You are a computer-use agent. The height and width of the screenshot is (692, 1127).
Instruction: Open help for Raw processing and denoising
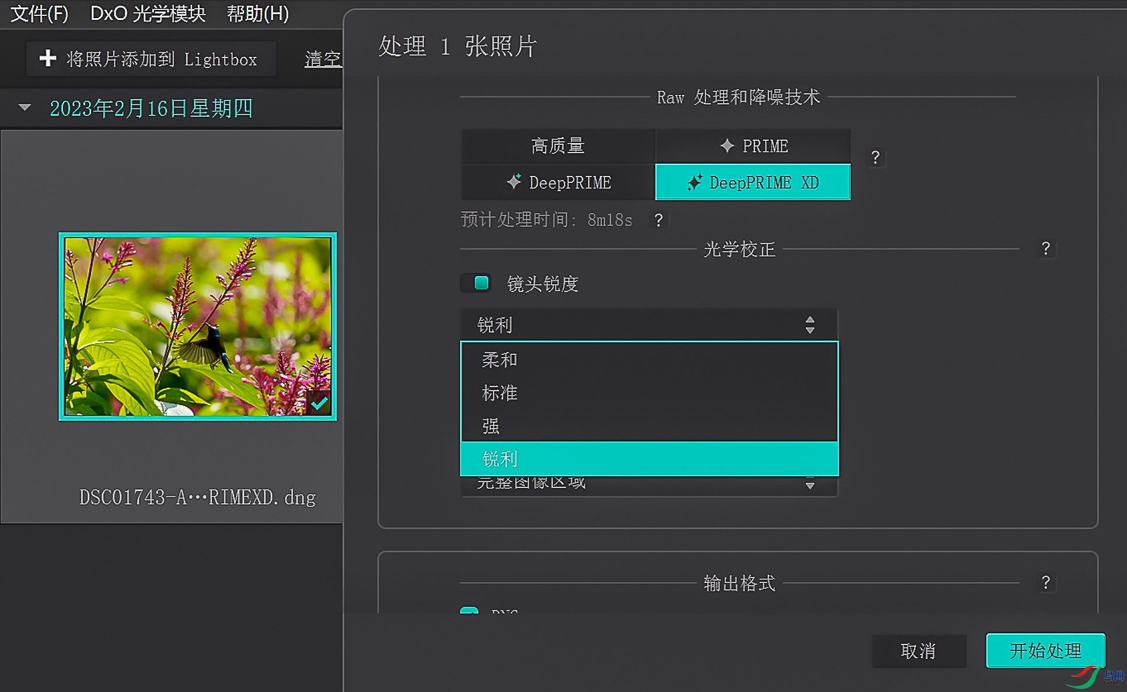875,157
